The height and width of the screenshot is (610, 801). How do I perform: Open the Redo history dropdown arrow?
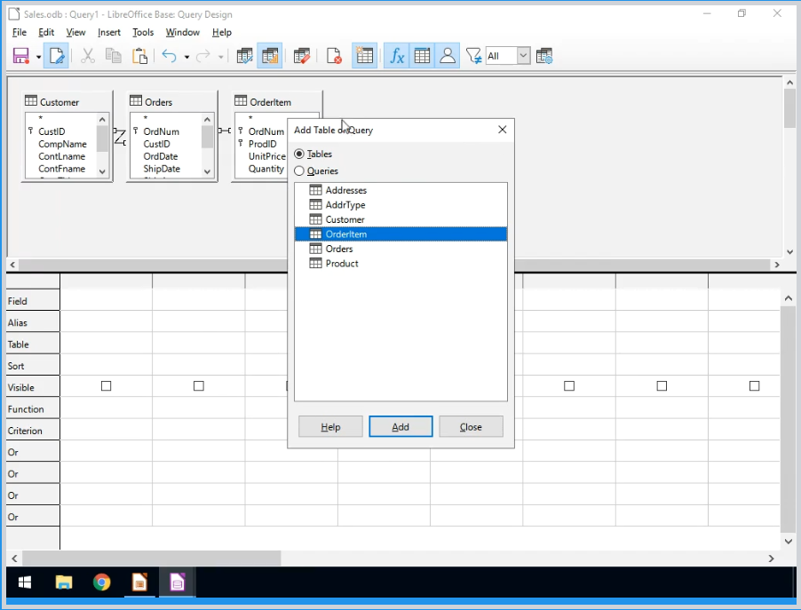pos(221,56)
